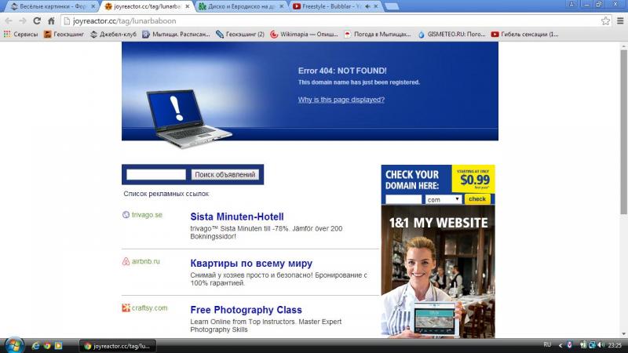Click the trivago.se source link

147,215
